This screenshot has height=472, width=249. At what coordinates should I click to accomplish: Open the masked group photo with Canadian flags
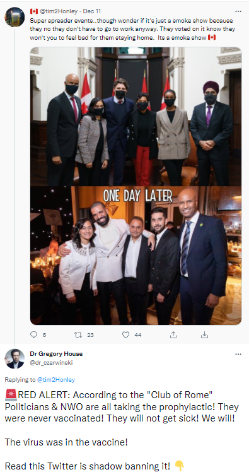point(136,117)
